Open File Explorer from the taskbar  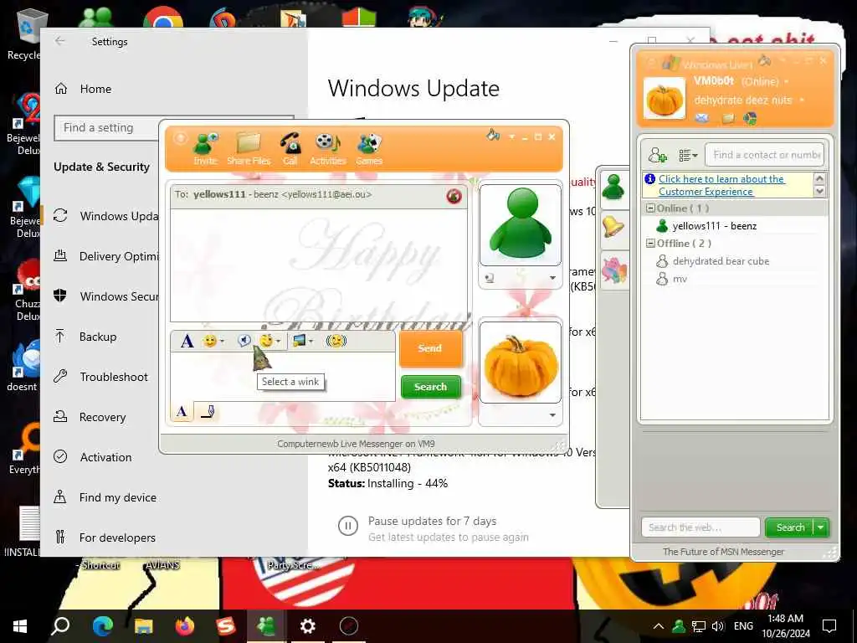pyautogui.click(x=144, y=625)
